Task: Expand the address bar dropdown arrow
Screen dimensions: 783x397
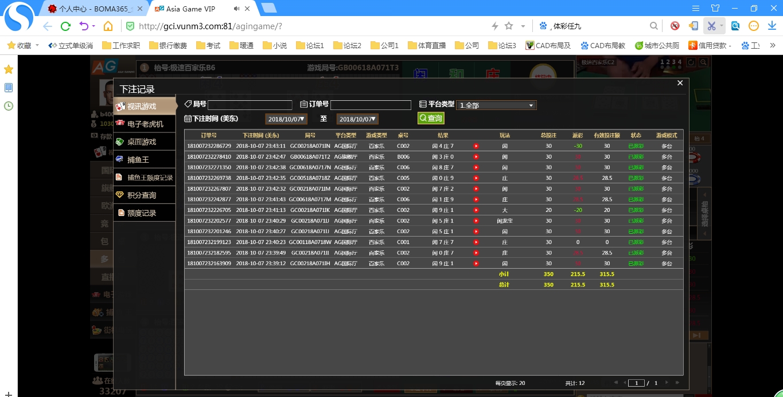Action: 523,26
